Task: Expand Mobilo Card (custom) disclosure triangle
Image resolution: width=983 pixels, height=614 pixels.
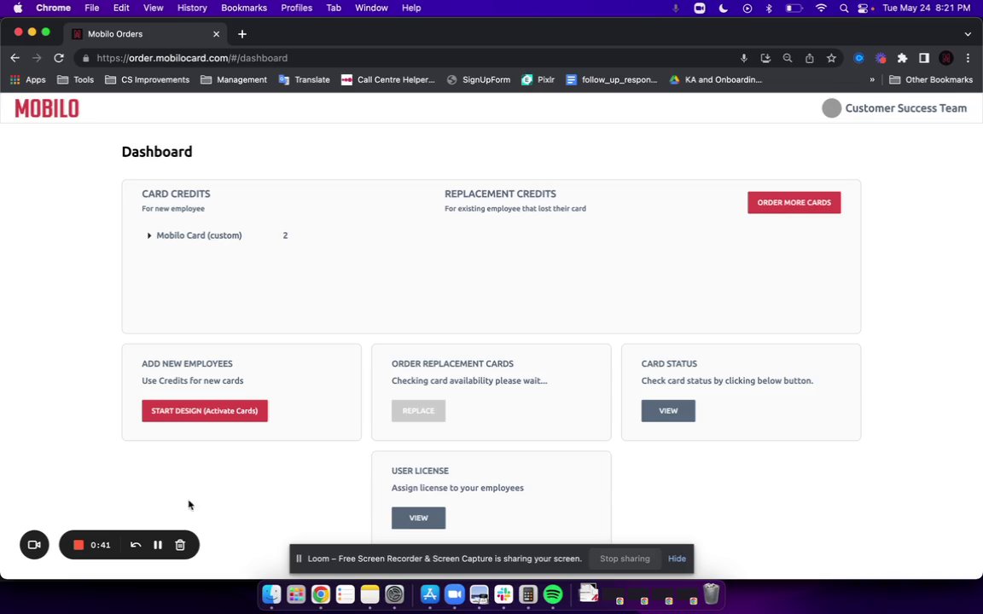Action: coord(149,235)
